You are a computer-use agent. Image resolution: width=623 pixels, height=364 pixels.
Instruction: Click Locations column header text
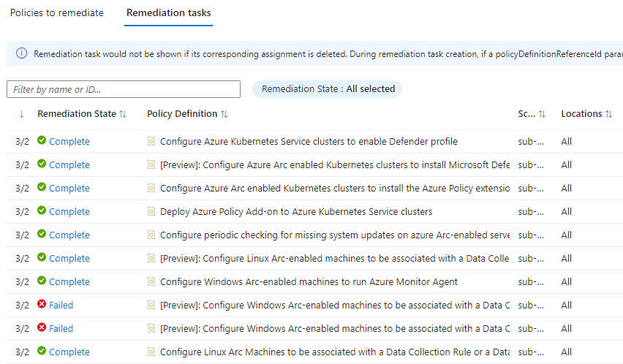(x=581, y=114)
